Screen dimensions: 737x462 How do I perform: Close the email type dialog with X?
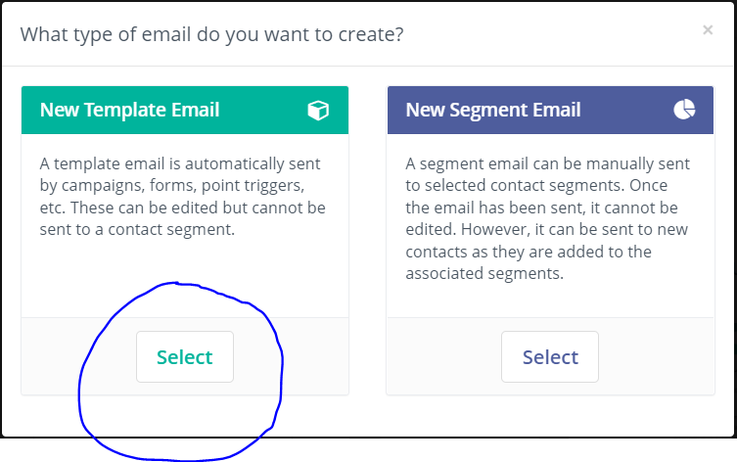[708, 30]
